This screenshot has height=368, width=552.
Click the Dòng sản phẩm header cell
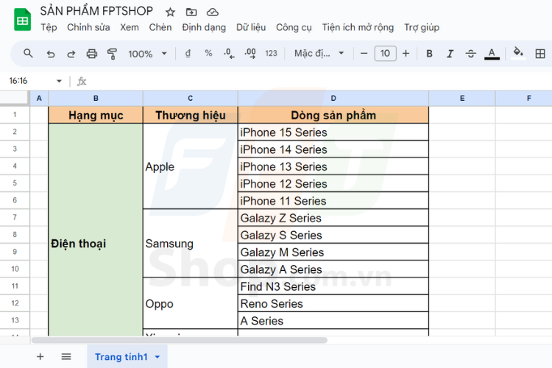click(333, 115)
